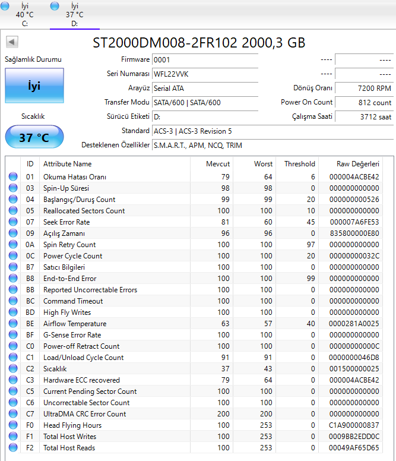Click the S.M.A.R.T., APM, NCQ, TRIM features field

pyautogui.click(x=273, y=145)
